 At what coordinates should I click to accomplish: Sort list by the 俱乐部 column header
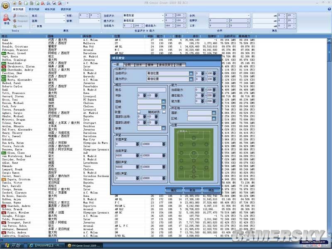pos(98,36)
